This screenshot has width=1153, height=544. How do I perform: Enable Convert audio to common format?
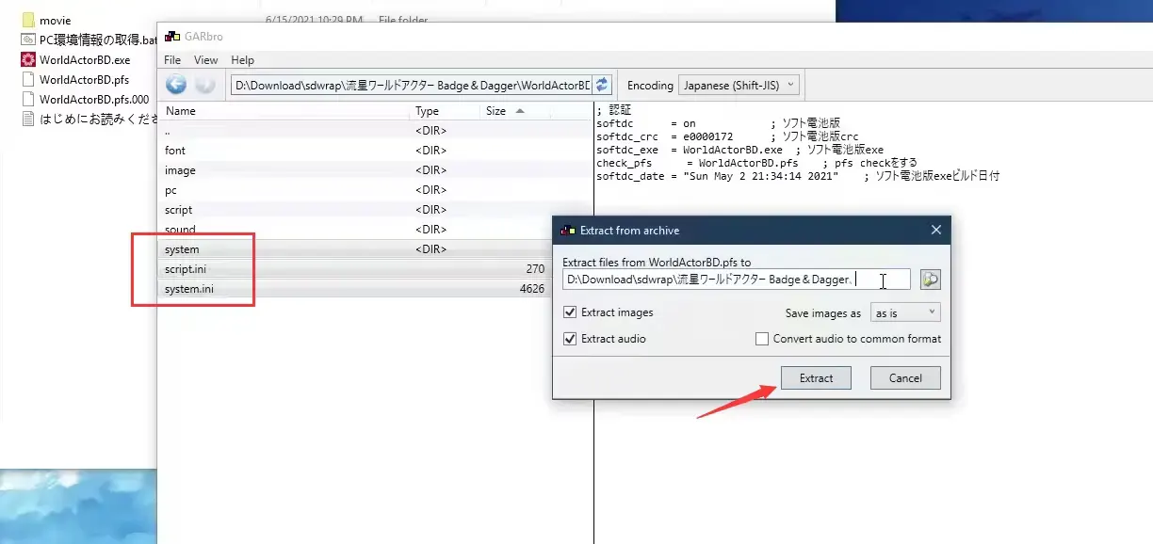coord(762,339)
